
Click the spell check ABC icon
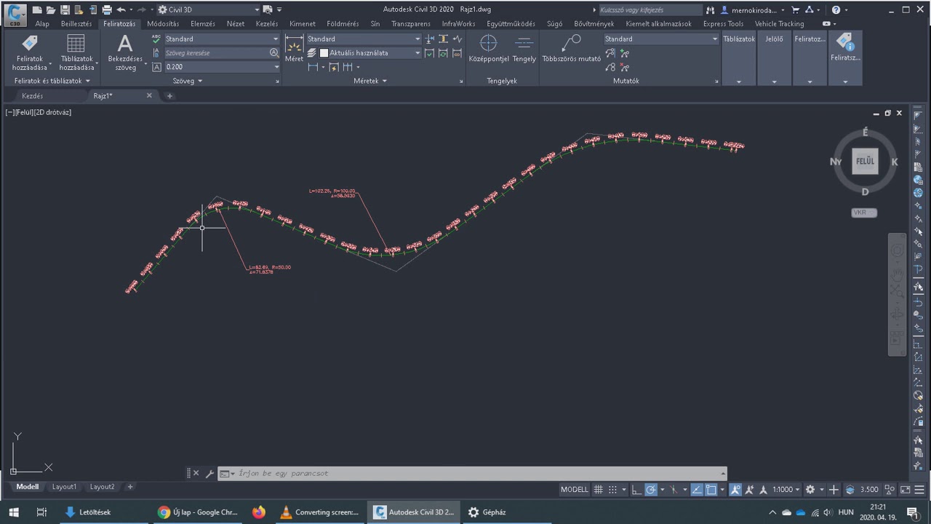click(156, 39)
